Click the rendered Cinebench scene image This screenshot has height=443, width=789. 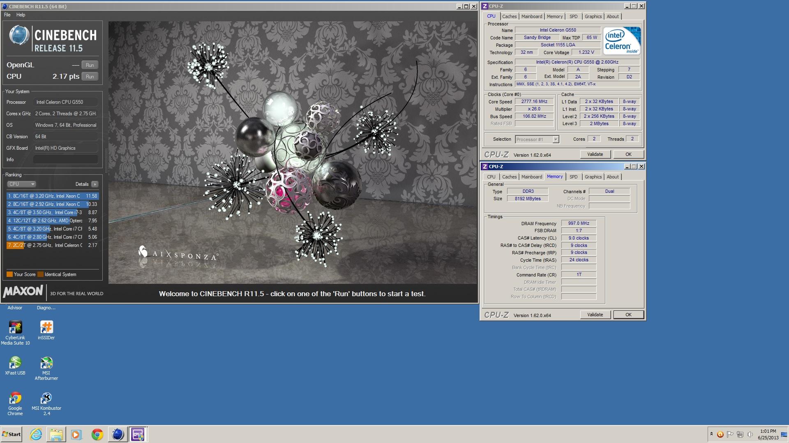point(293,152)
